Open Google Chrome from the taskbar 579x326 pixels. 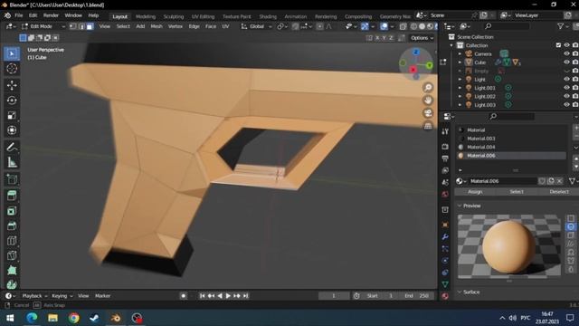tap(73, 318)
